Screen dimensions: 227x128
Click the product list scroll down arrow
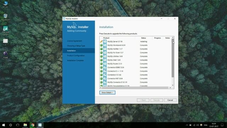173,85
